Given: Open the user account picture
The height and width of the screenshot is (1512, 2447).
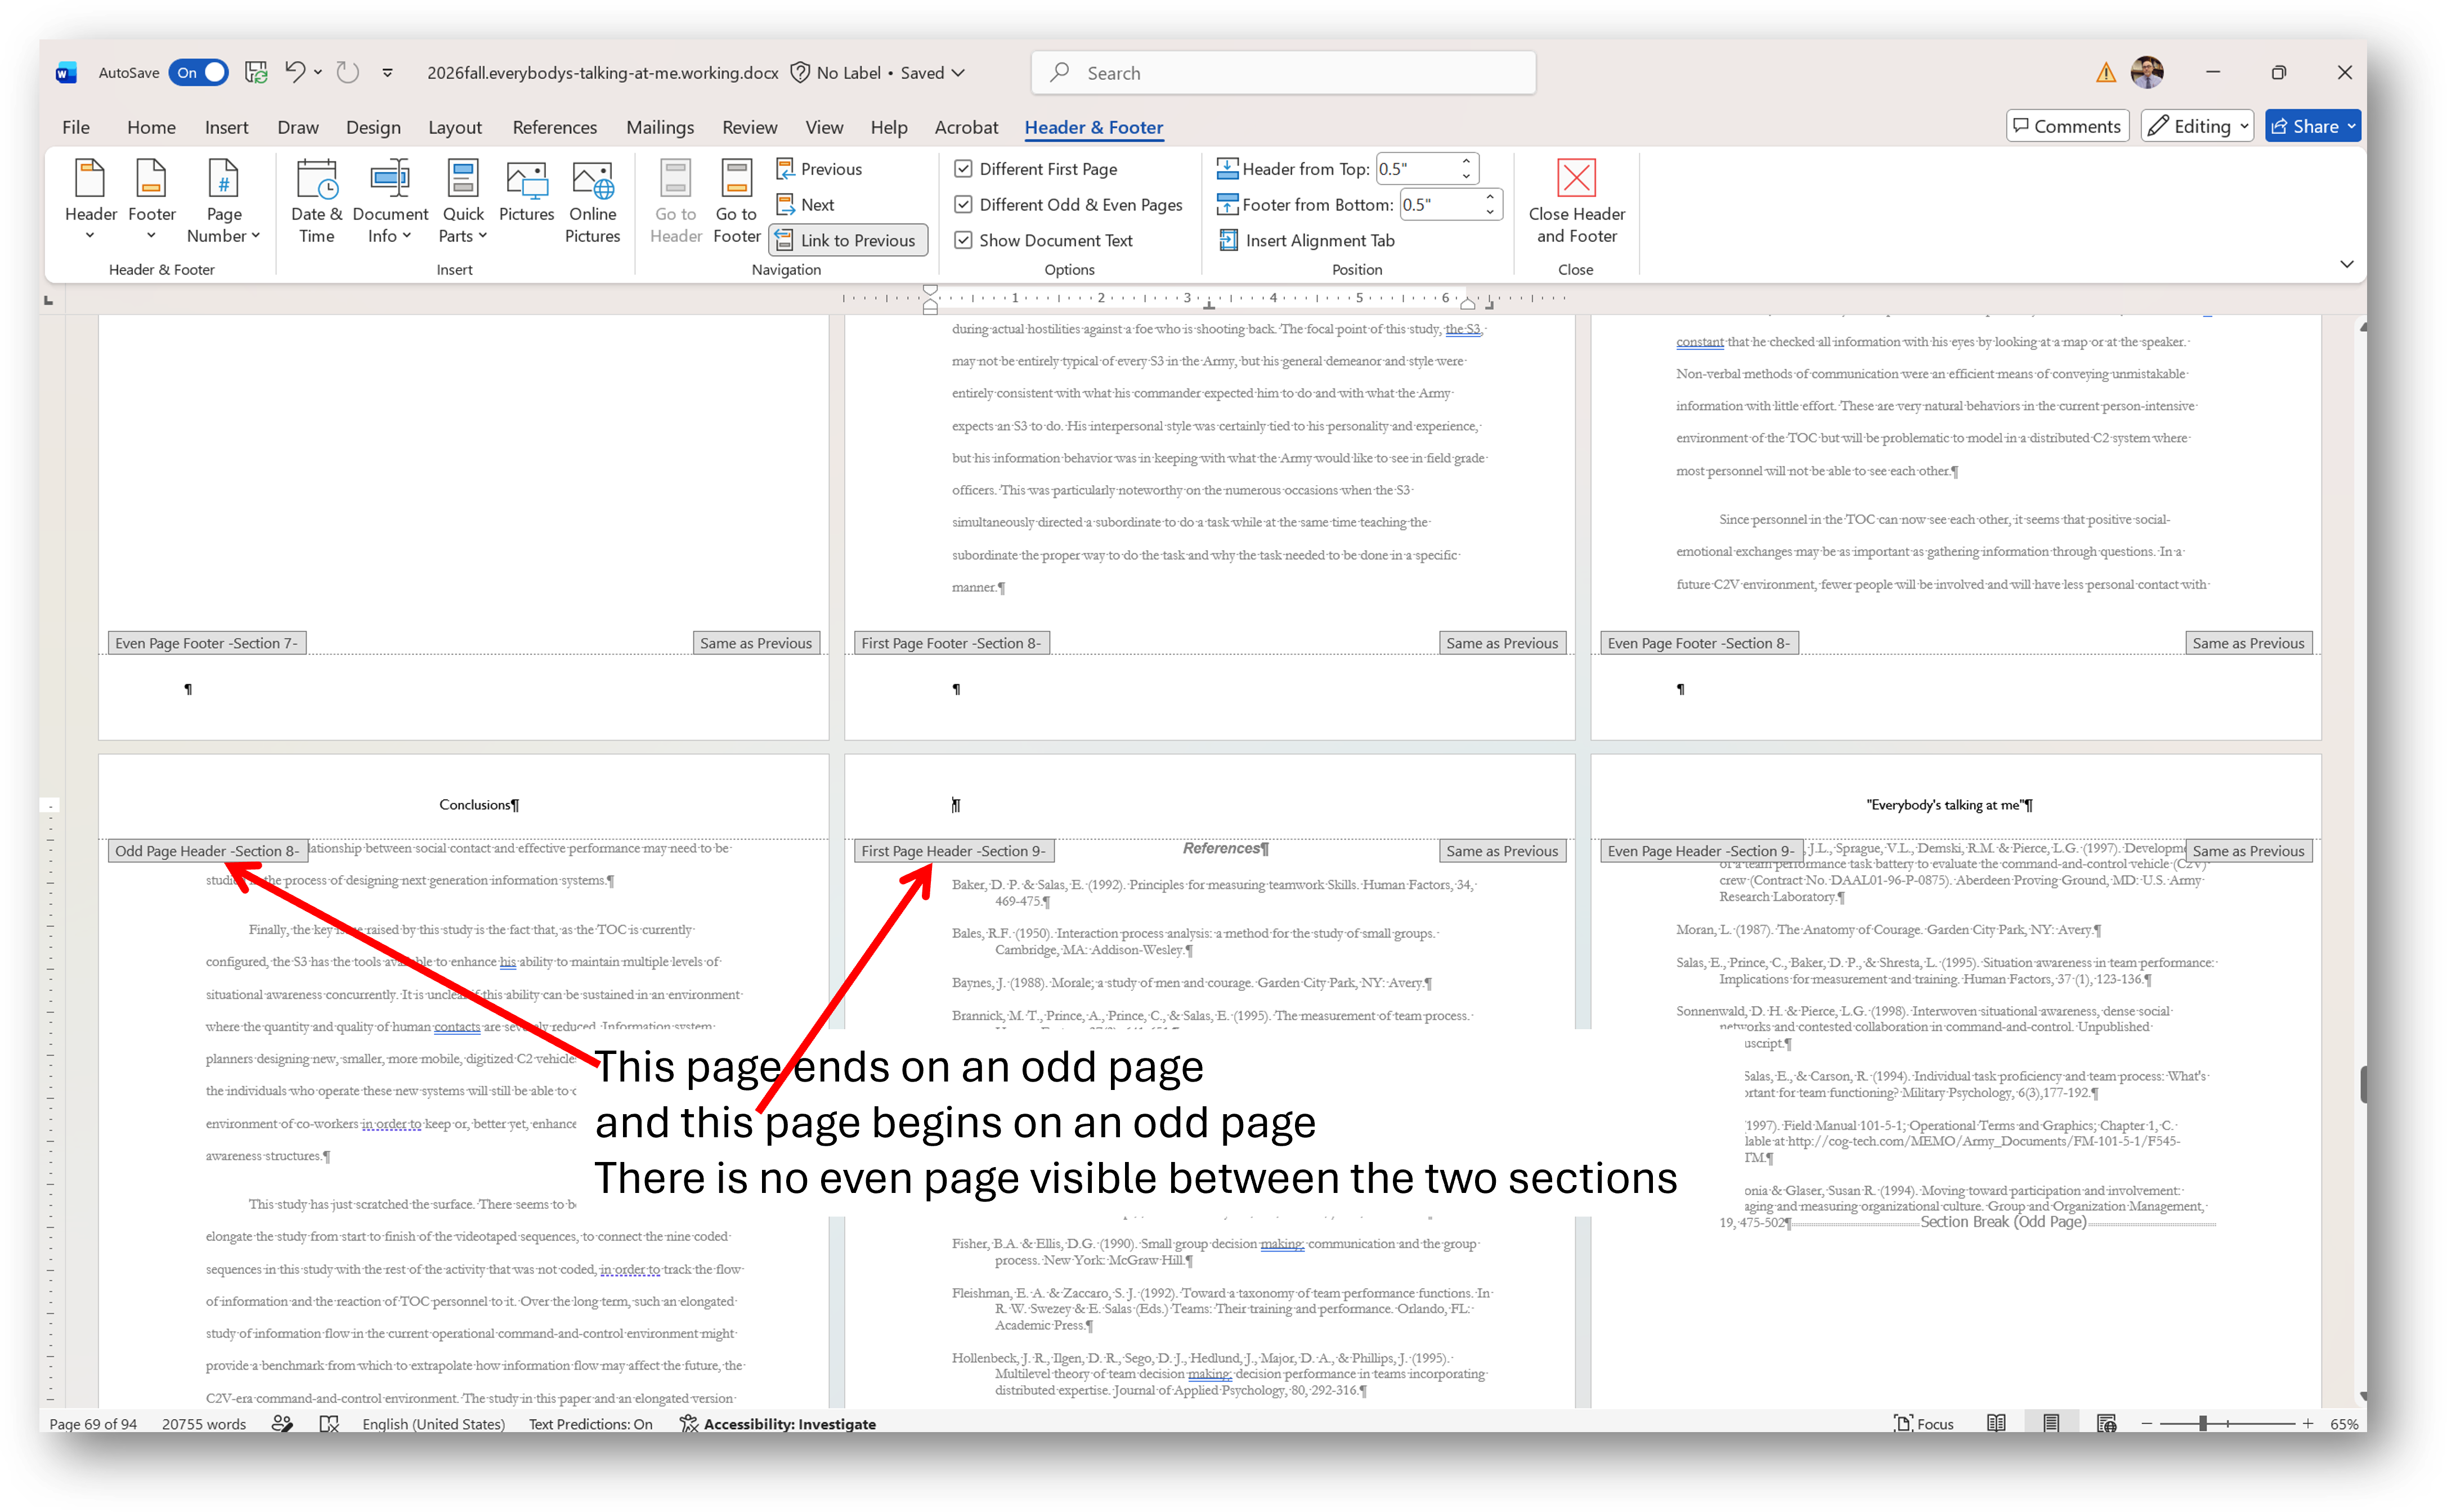Looking at the screenshot, I should (2148, 72).
